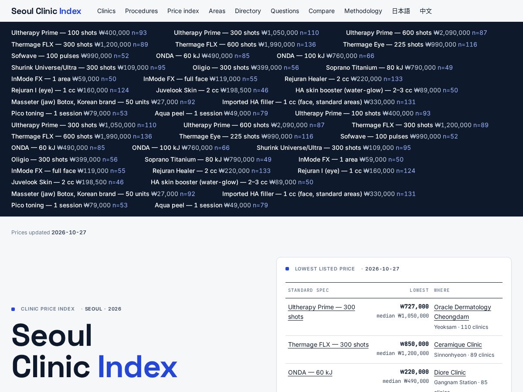
Task: Click the 'median ₩490,000' text
Action: (406, 381)
